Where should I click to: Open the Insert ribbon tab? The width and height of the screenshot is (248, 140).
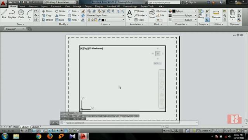point(22,6)
